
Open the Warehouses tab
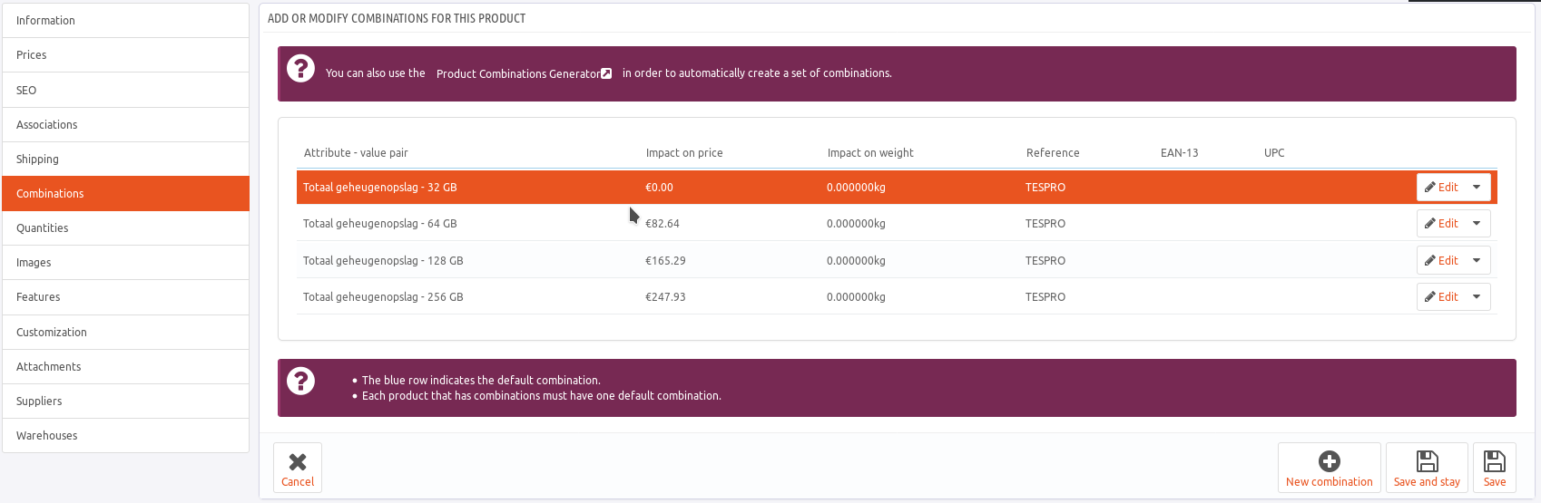125,436
